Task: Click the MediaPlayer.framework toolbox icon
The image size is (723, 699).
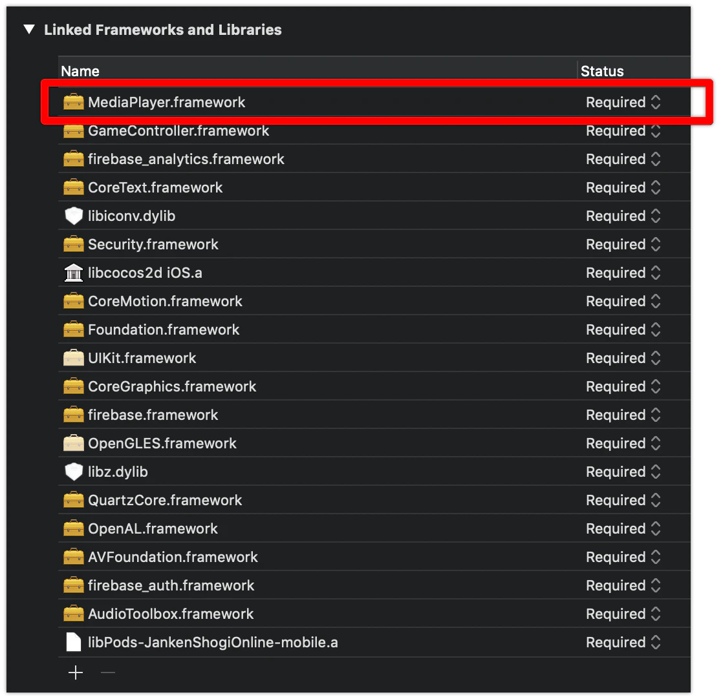Action: (x=73, y=102)
